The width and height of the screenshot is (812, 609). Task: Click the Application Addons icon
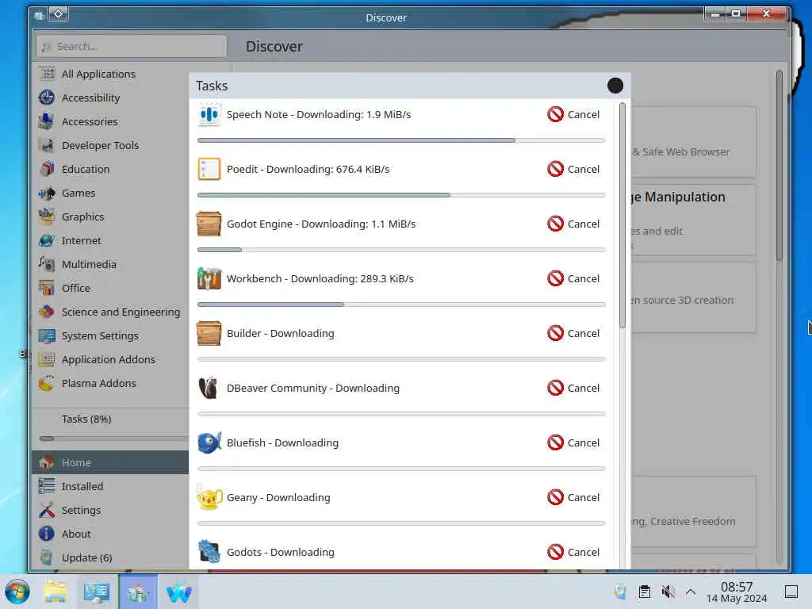click(x=47, y=359)
